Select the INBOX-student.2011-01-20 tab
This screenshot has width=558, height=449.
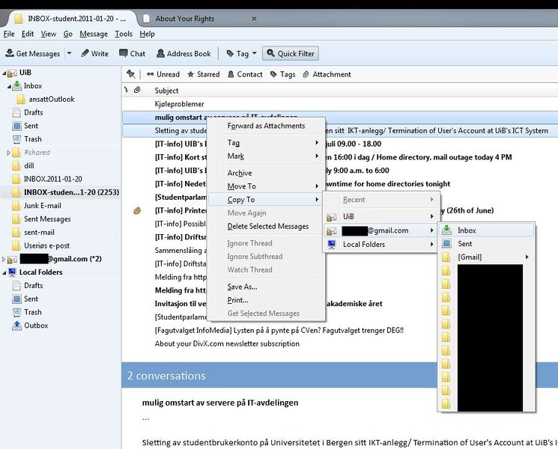[x=71, y=19]
